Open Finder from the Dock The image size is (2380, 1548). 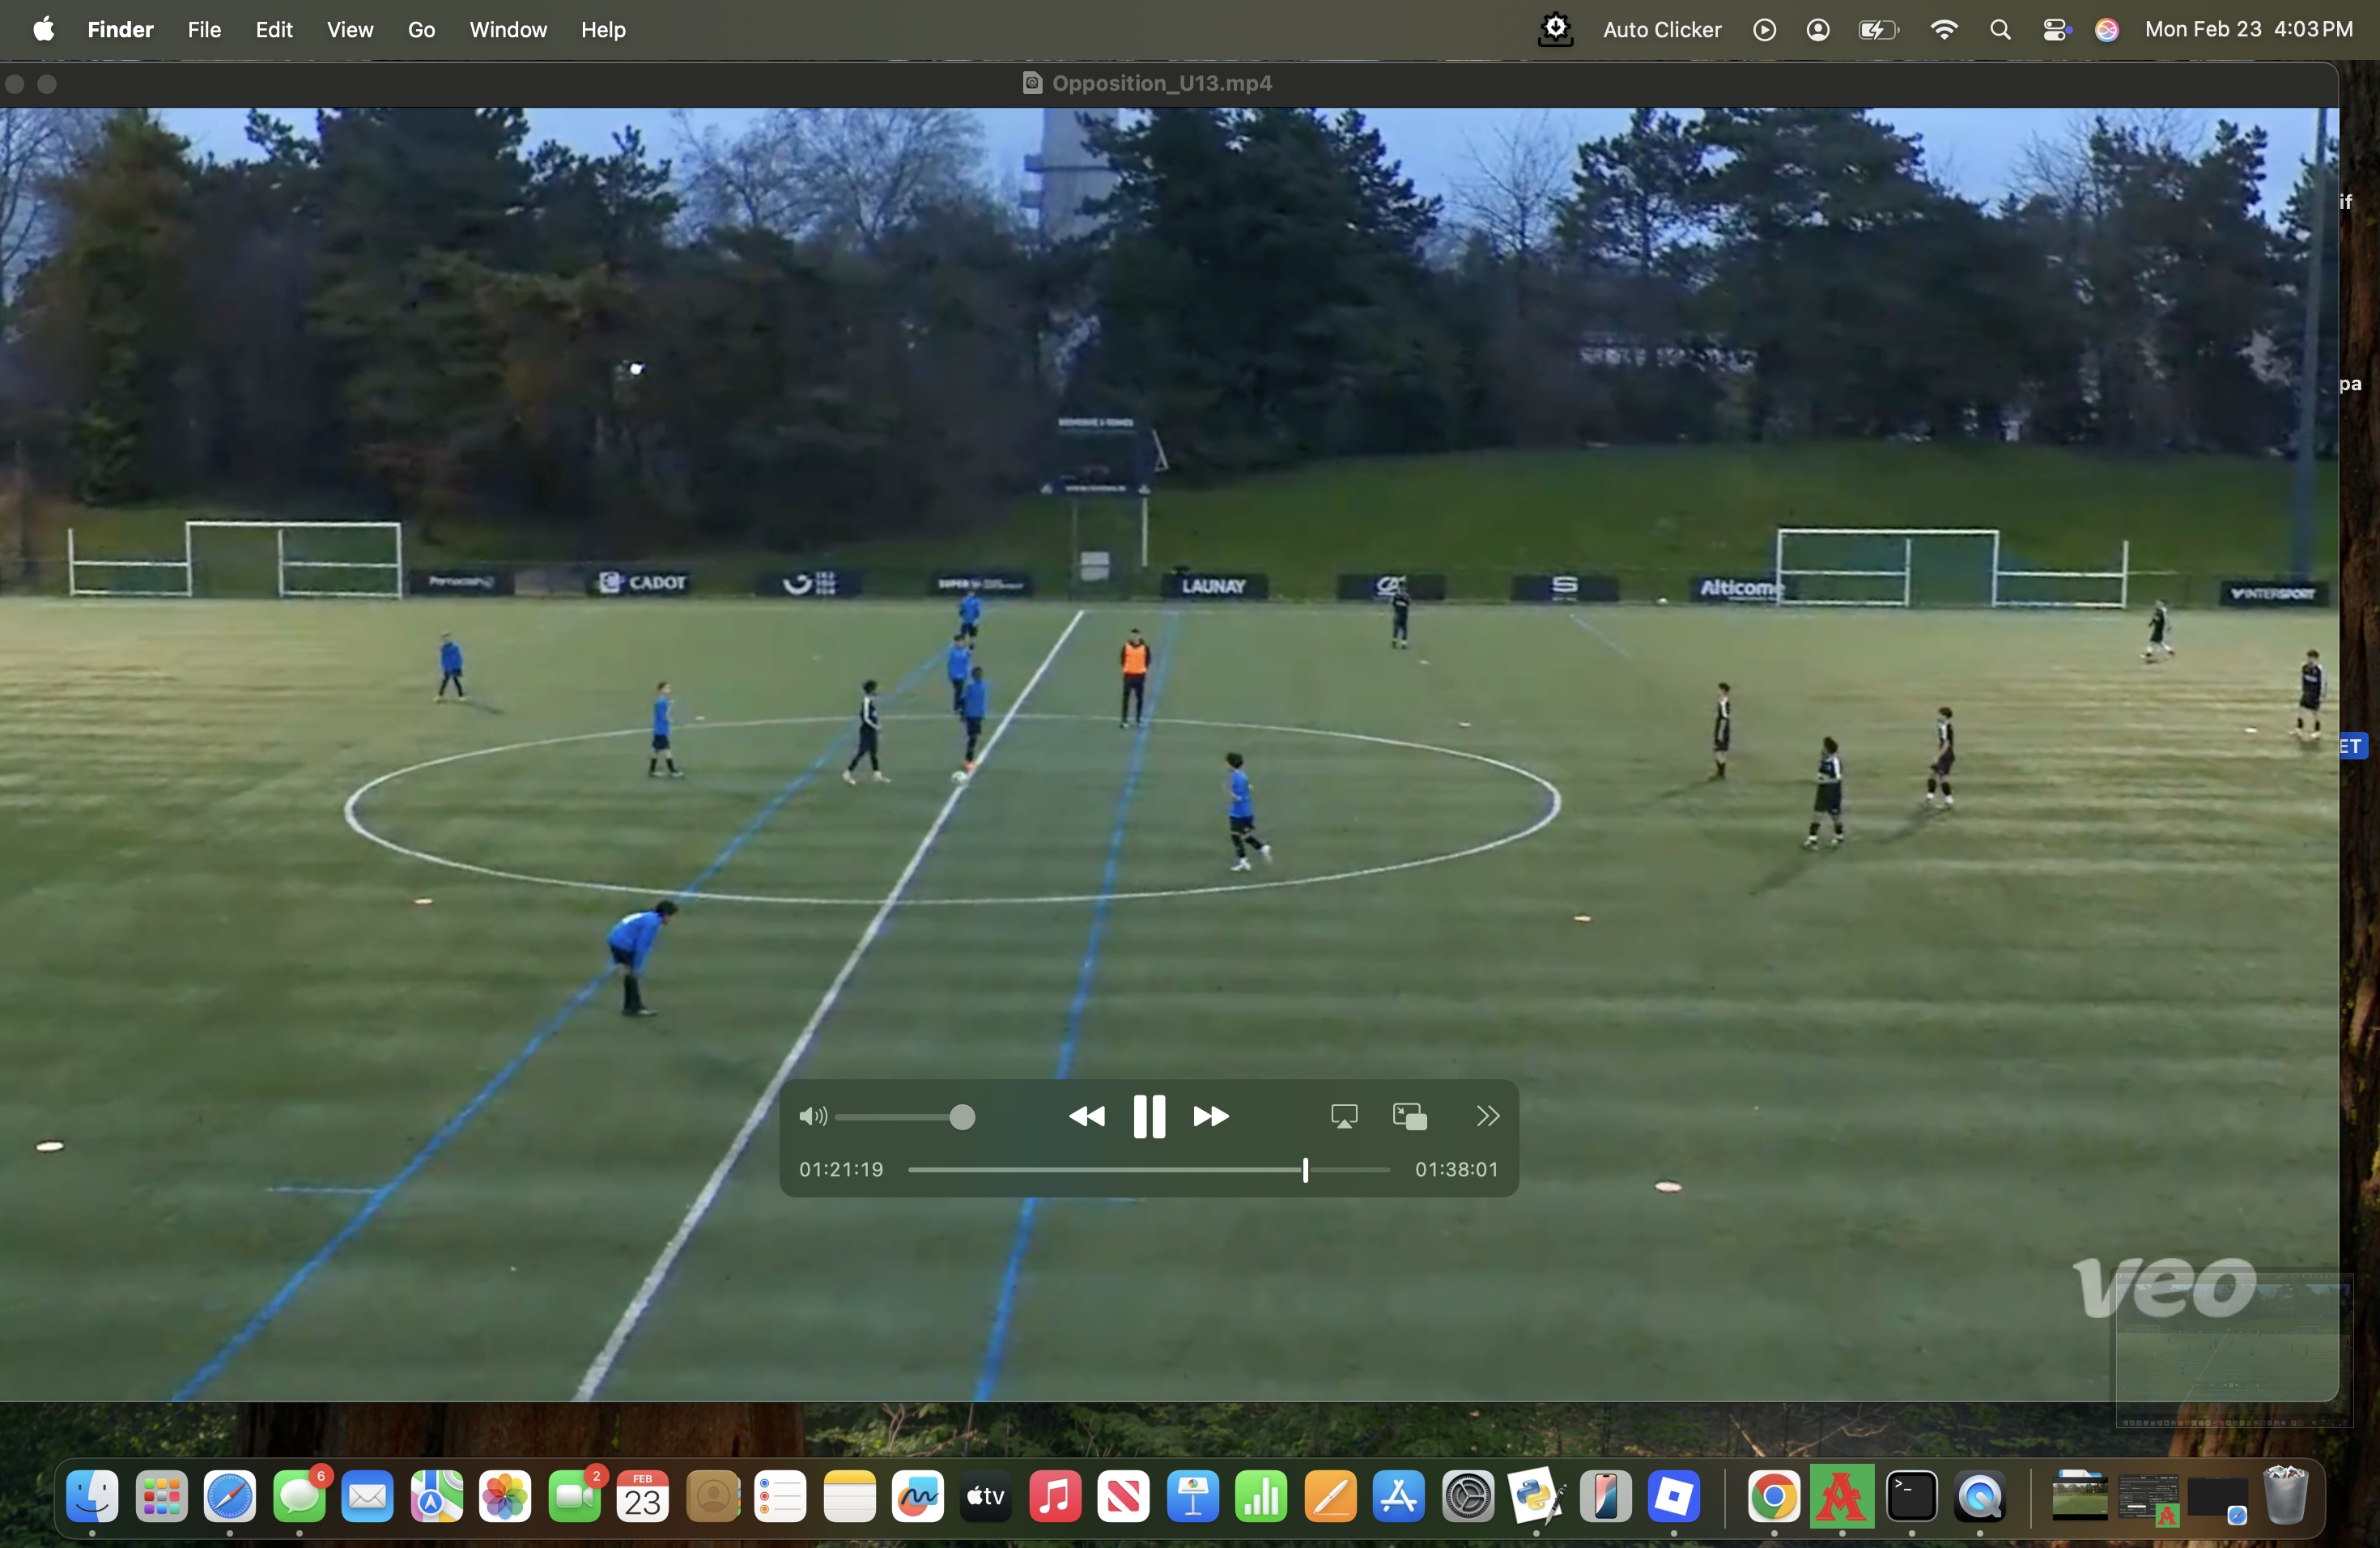coord(92,1496)
